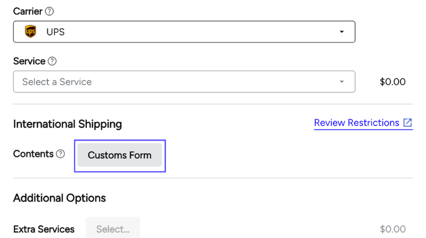Screen dimensions: 426x238
Task: Click the Carrier help question mark icon
Action: 50,12
